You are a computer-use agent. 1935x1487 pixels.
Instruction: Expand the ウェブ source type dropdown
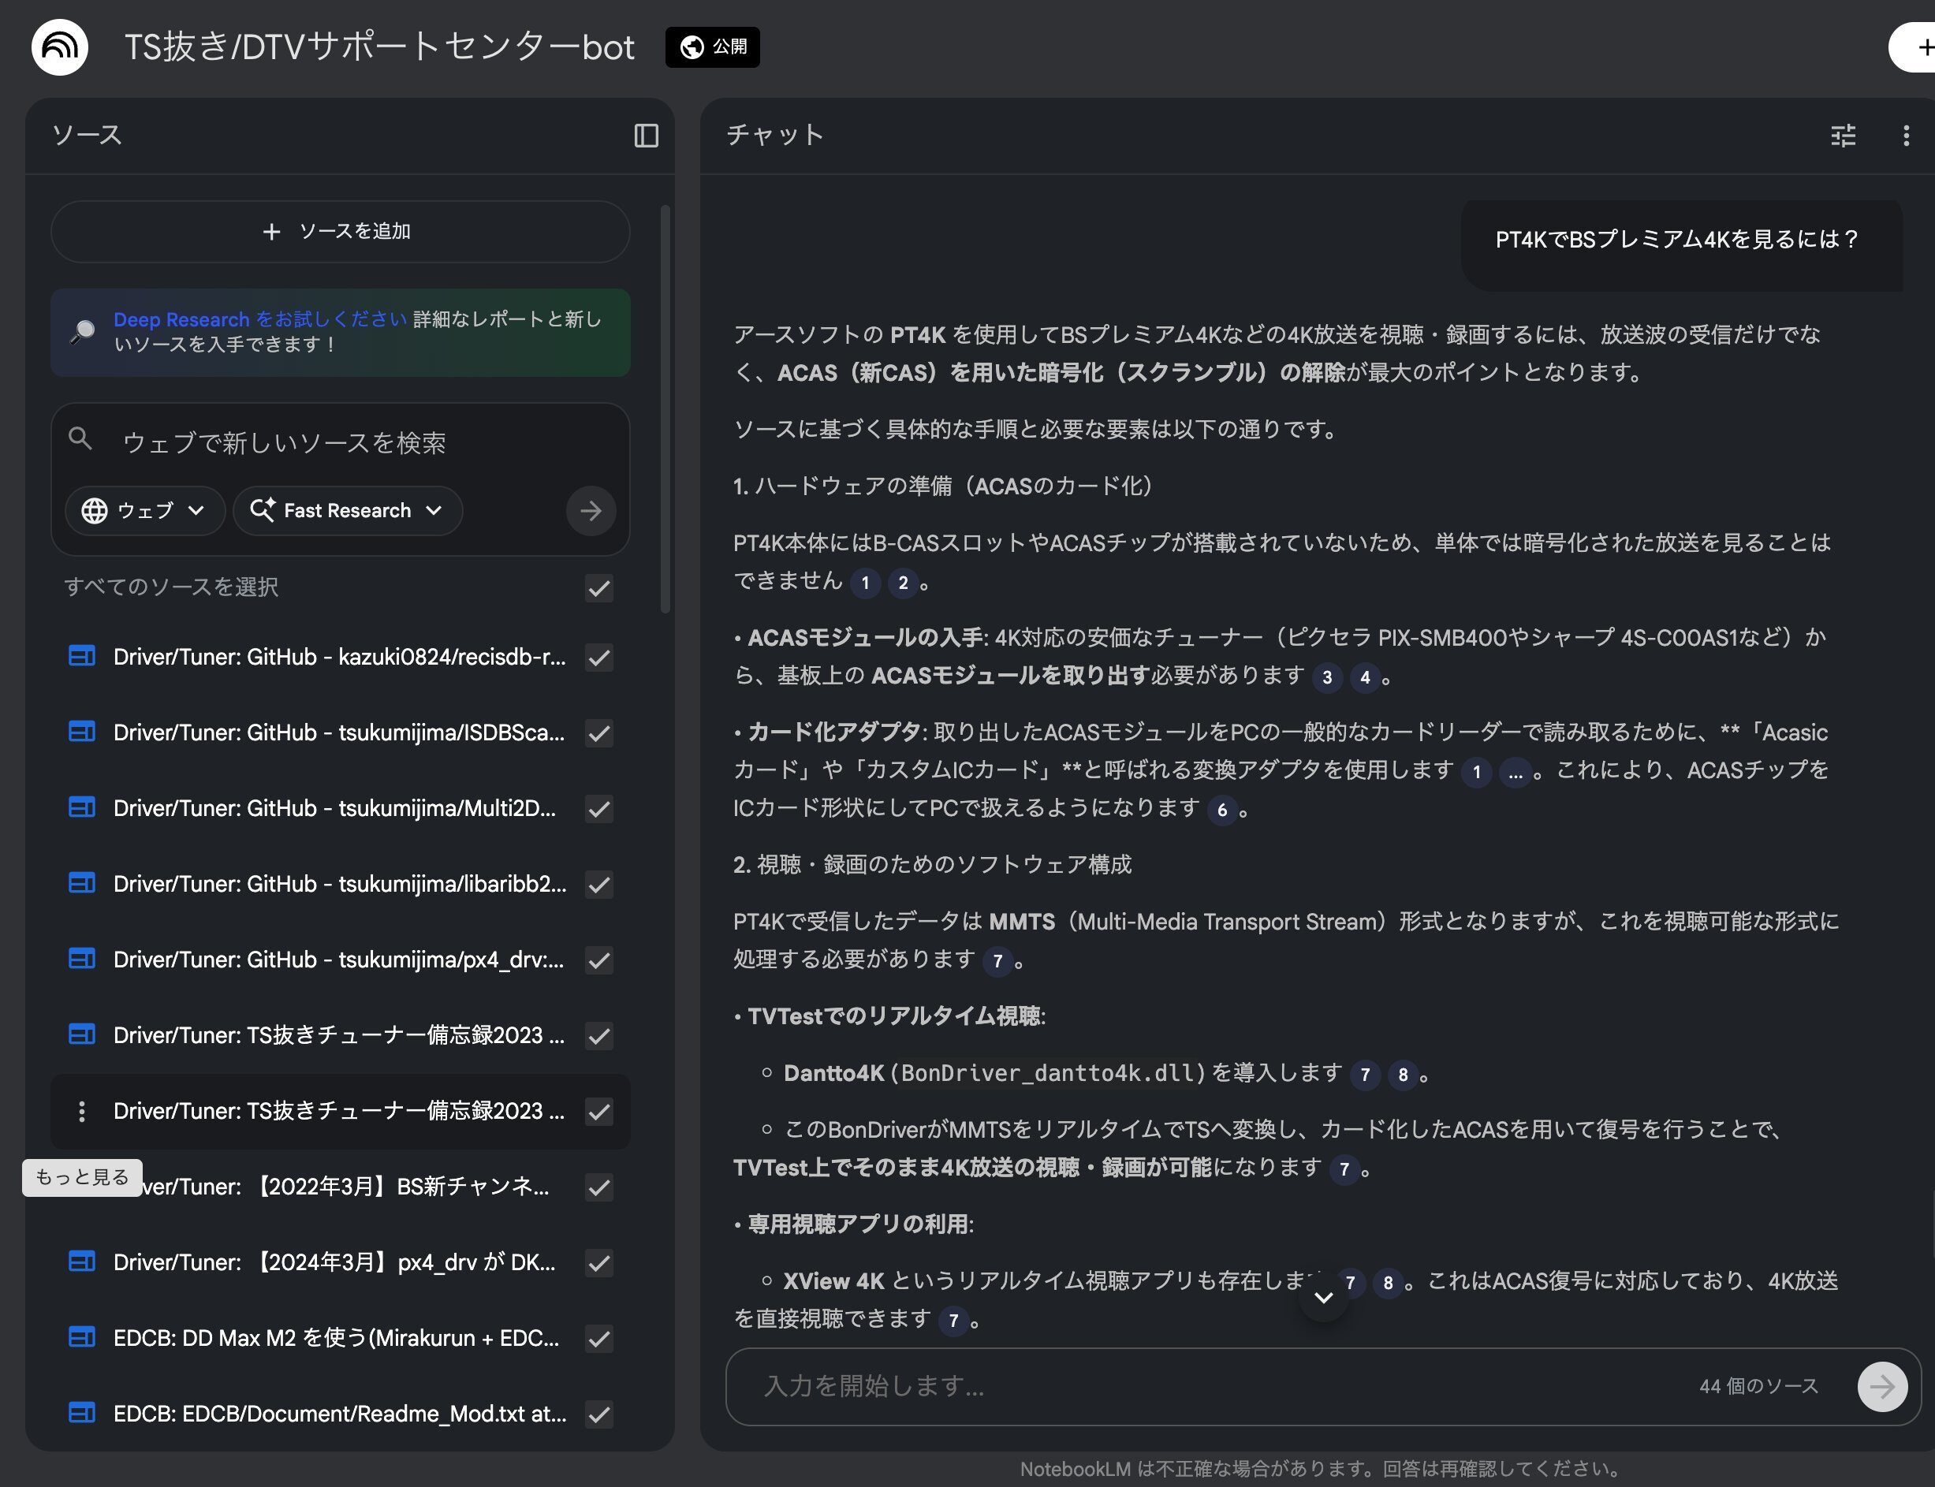(144, 511)
